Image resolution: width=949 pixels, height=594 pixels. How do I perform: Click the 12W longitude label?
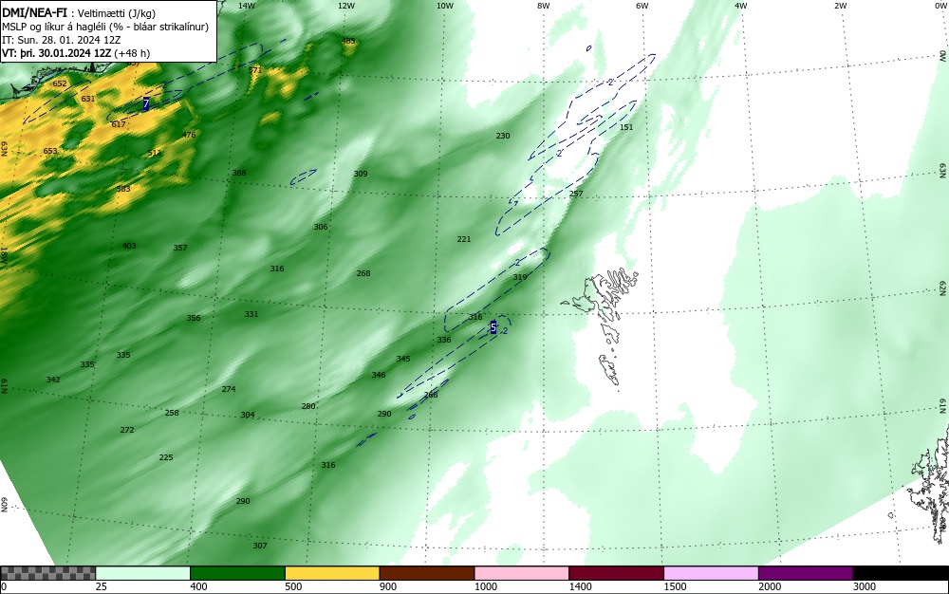click(346, 6)
